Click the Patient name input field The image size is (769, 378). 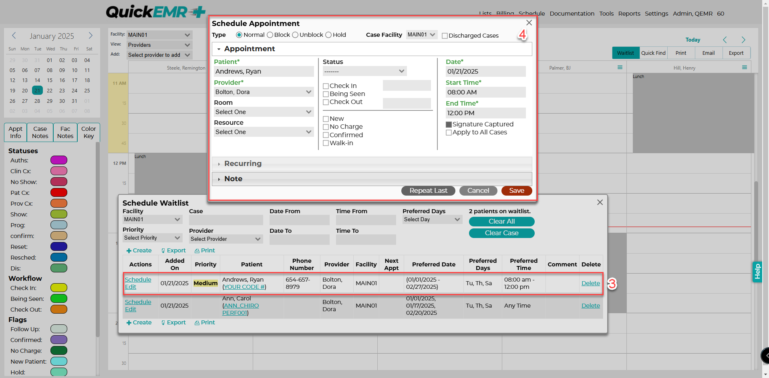(x=264, y=72)
